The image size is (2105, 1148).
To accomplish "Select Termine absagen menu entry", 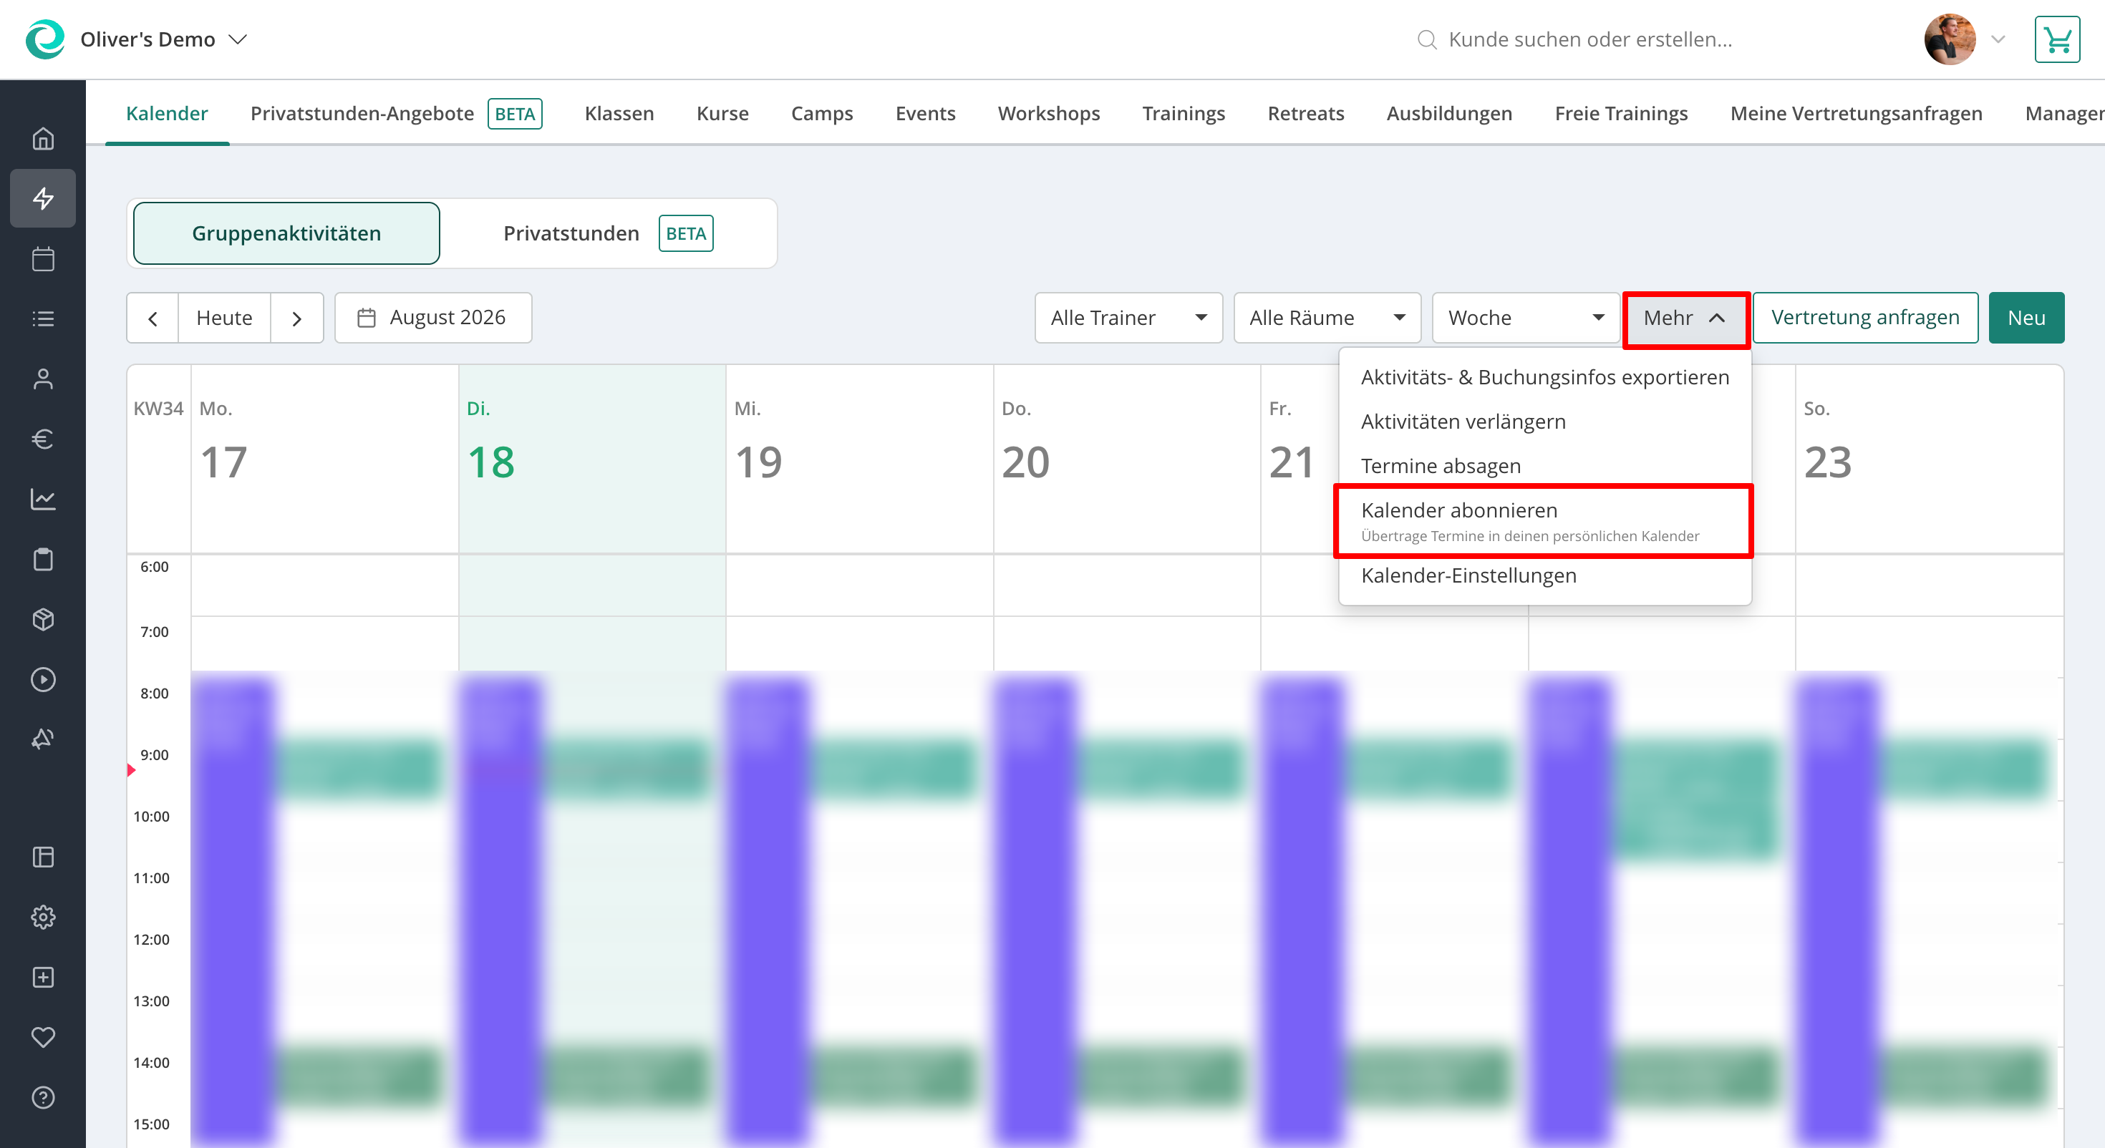I will click(x=1544, y=466).
